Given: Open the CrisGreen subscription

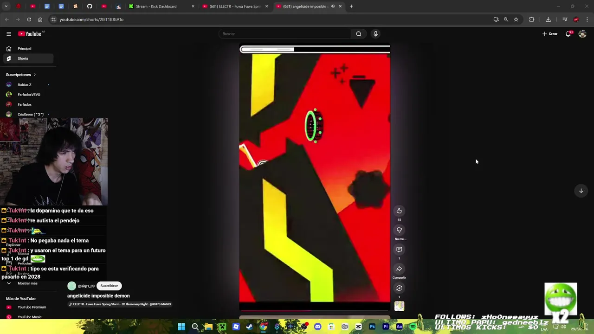Looking at the screenshot, I should pyautogui.click(x=28, y=114).
